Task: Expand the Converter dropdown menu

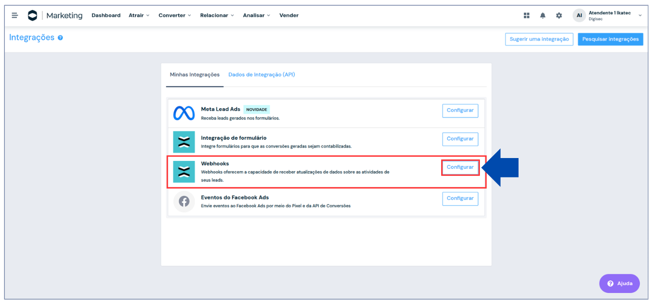Action: (x=175, y=15)
